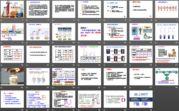Click the animation star under slide 15
179x111 pixels.
point(1,65)
